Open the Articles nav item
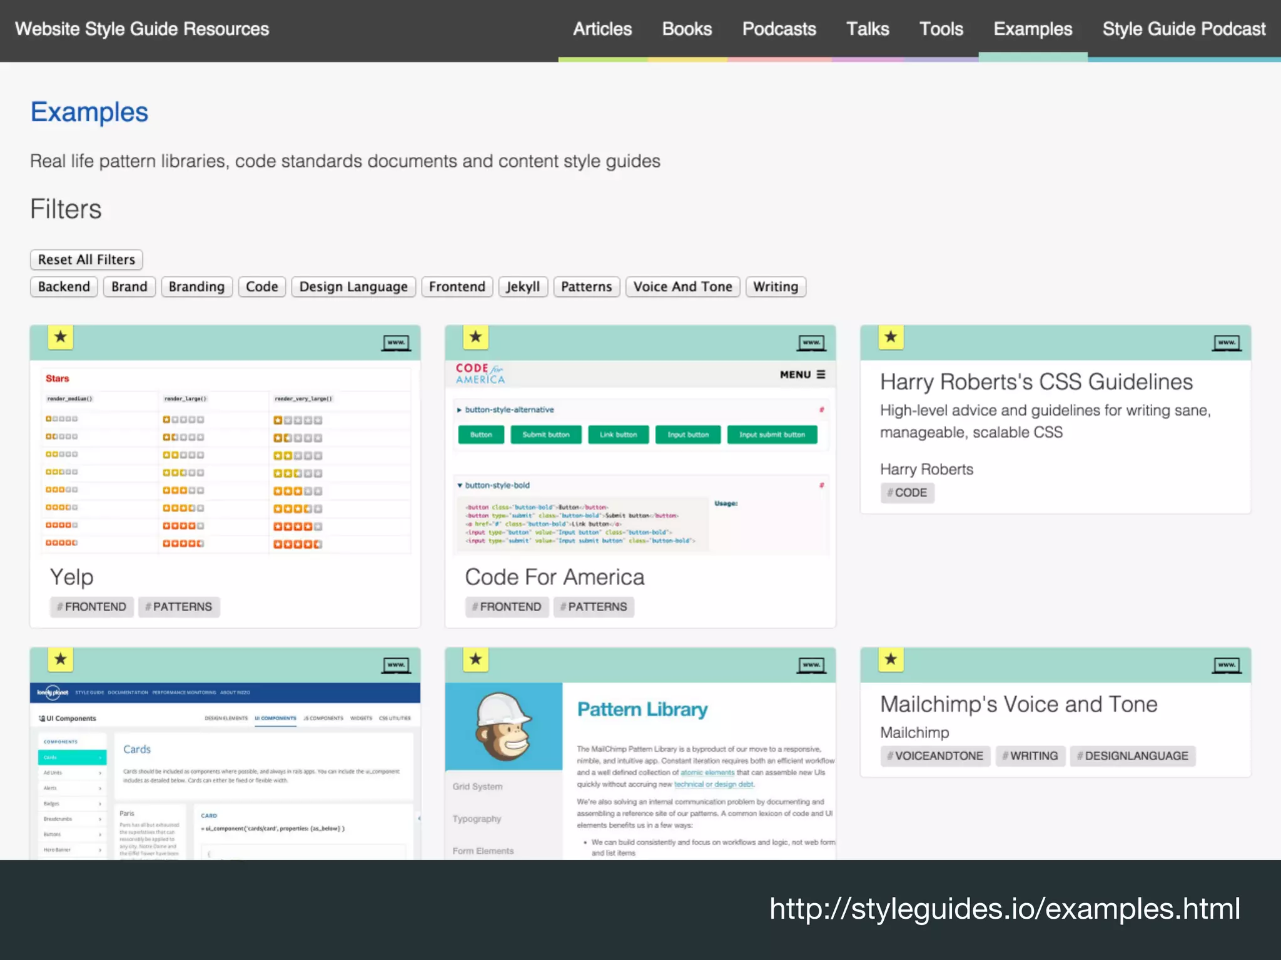Viewport: 1281px width, 960px height. pyautogui.click(x=602, y=29)
